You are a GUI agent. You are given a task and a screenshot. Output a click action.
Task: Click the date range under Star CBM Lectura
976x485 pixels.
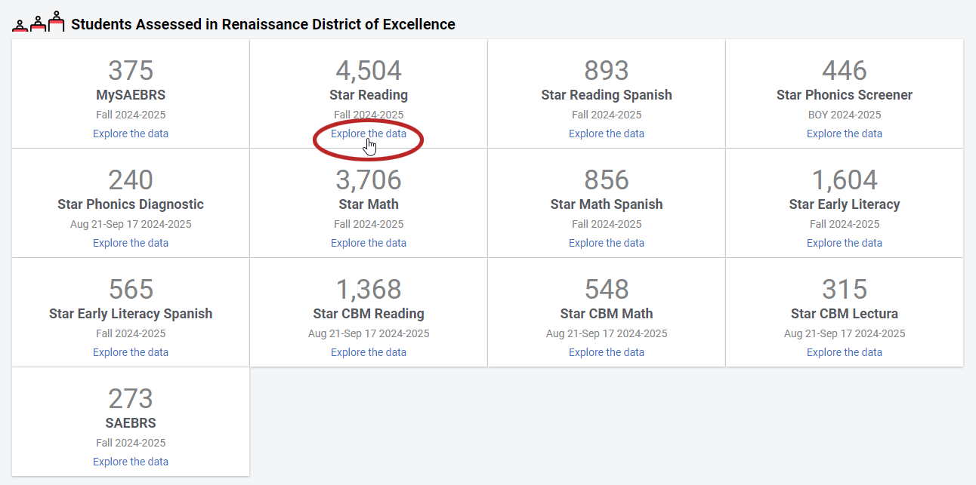pos(845,333)
